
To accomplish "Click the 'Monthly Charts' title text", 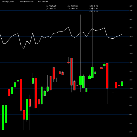I will 8,2.
